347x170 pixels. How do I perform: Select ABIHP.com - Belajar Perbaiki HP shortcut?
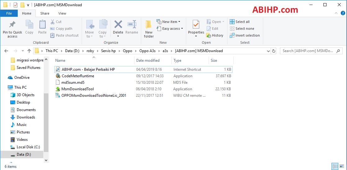pos(143,69)
